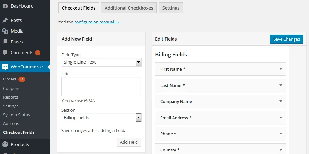Click the Billing Fields heading

pyautogui.click(x=171, y=55)
